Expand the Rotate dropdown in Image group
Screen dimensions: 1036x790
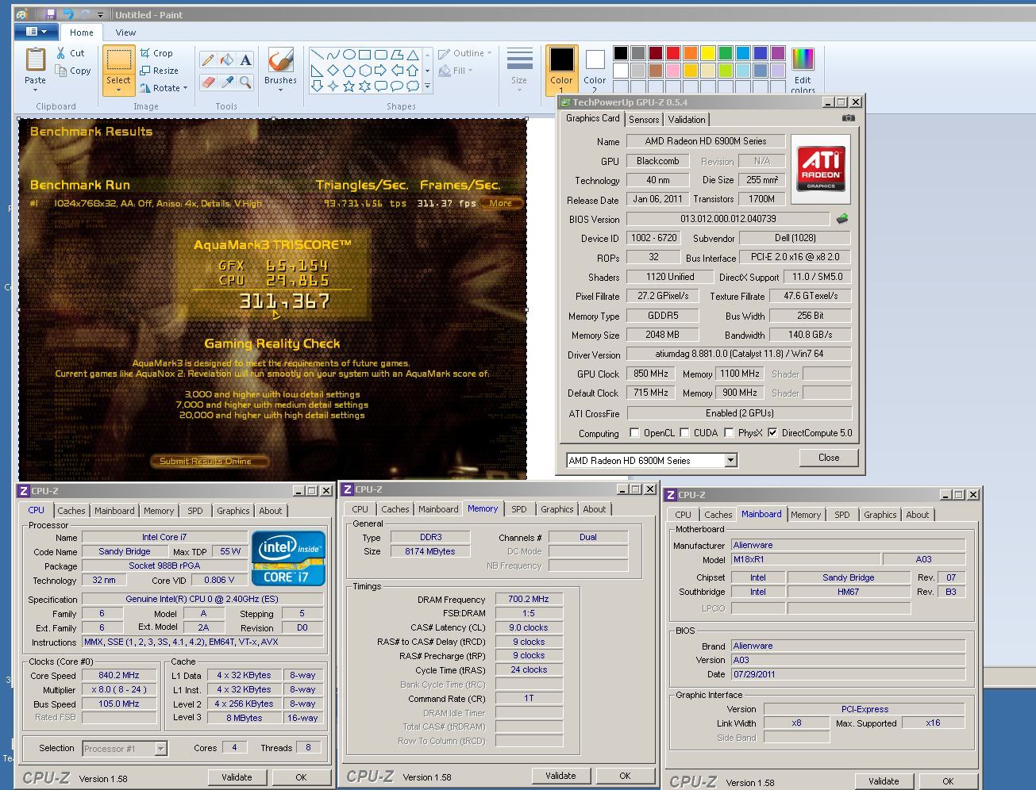tap(185, 88)
